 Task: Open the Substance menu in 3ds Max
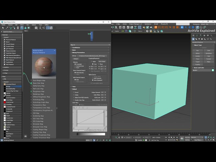tap(148, 24)
